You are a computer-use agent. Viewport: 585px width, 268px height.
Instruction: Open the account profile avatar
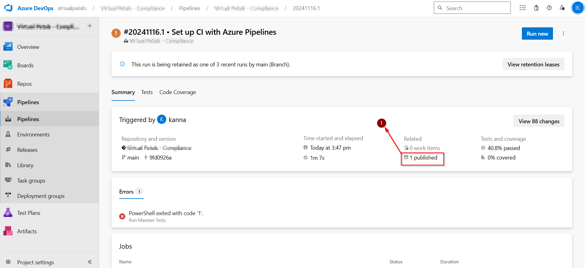click(577, 8)
